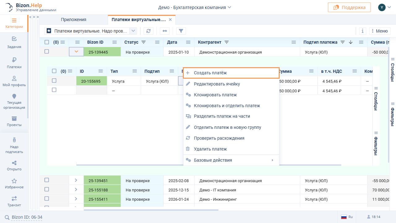The height and width of the screenshot is (223, 396).
Task: Switch to the Приложения tab
Action: pyautogui.click(x=74, y=20)
